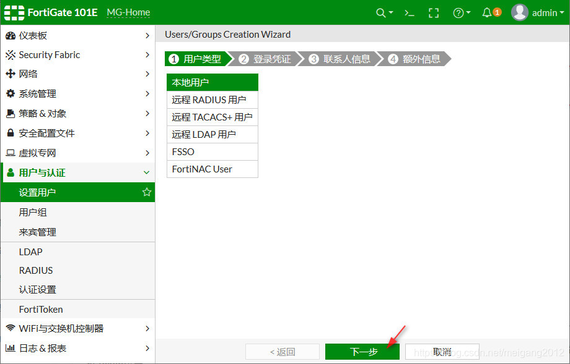Select FSSO user type
Viewport: 570px width, 364px height.
[x=213, y=151]
